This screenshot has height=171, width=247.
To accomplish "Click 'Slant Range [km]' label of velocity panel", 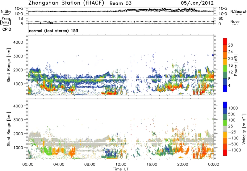I will click(x=9, y=129).
